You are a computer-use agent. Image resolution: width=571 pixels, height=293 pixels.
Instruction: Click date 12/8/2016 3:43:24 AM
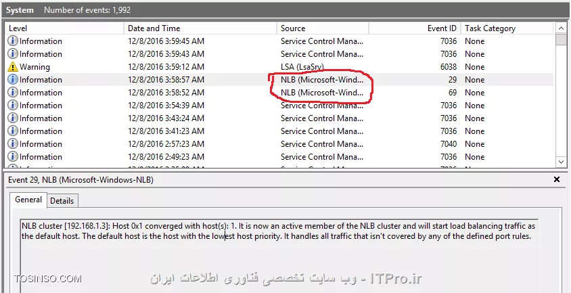[x=166, y=118]
